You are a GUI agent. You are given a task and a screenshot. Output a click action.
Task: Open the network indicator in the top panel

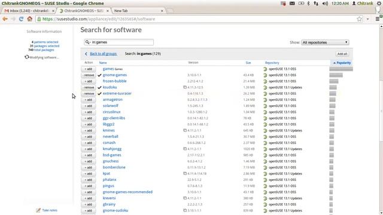(316, 4)
